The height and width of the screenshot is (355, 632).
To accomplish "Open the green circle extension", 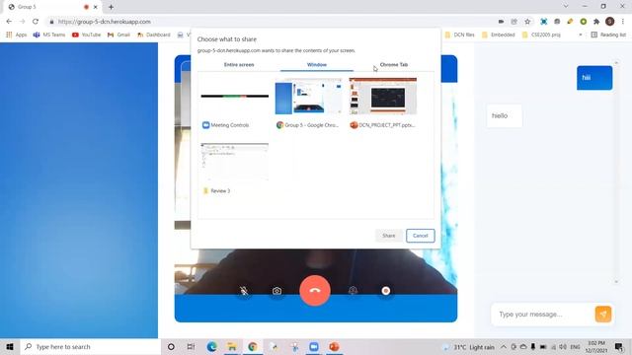I will click(584, 22).
